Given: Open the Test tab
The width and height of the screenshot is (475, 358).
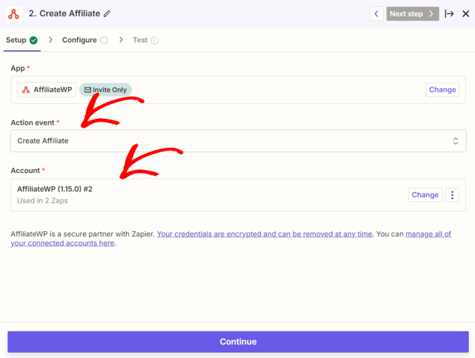Looking at the screenshot, I should pos(146,40).
